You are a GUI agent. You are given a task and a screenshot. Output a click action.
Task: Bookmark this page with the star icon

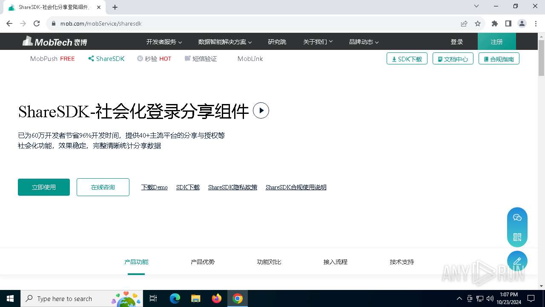[x=478, y=23]
